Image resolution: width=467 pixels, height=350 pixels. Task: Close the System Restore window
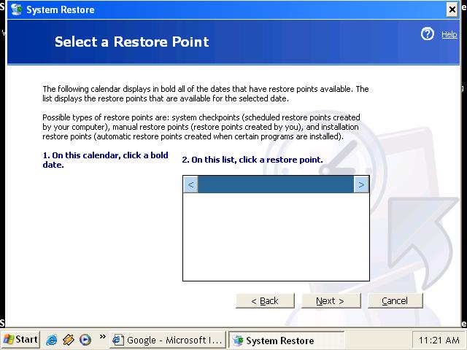tap(452, 9)
